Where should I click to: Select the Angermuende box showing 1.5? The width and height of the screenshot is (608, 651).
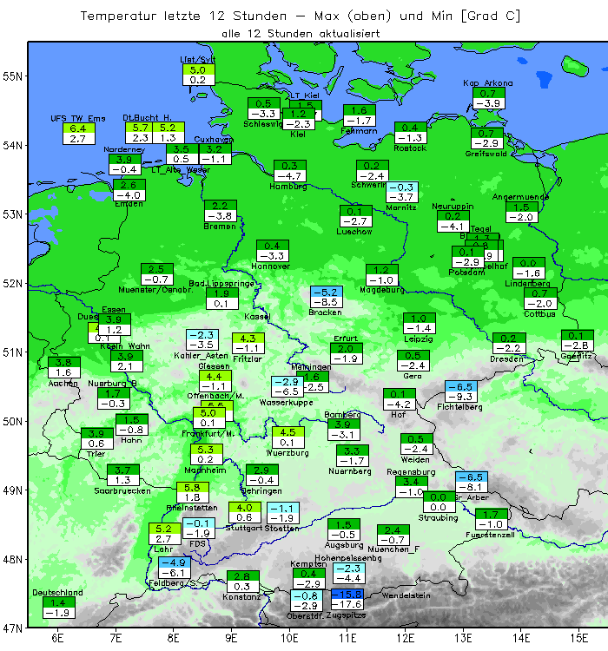click(522, 212)
